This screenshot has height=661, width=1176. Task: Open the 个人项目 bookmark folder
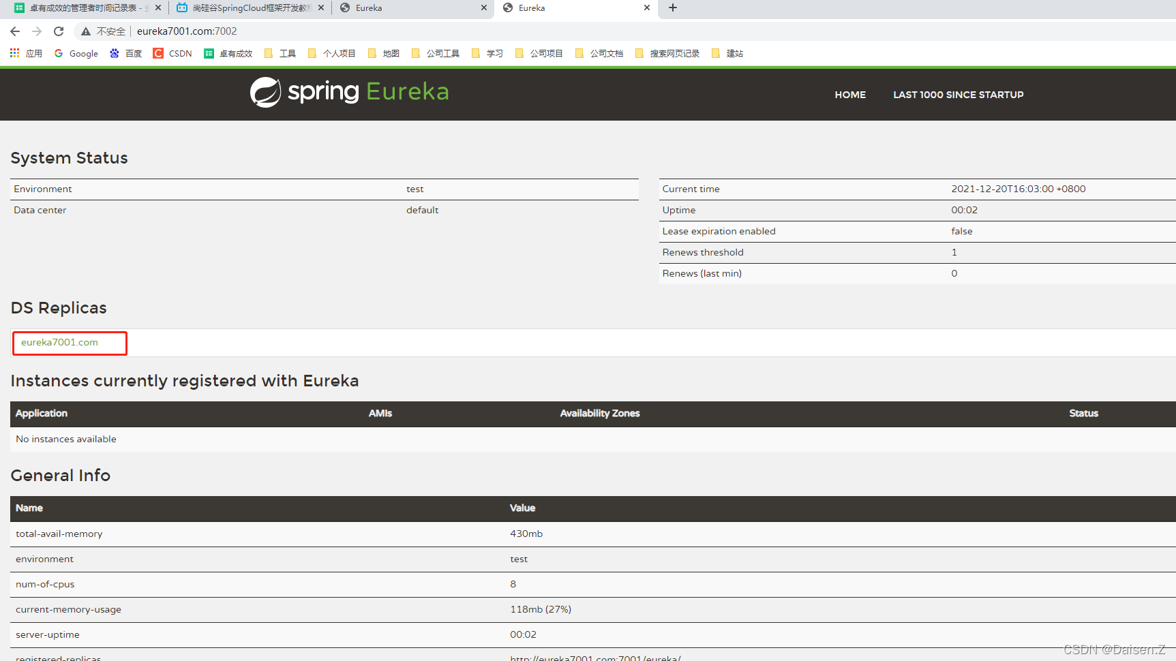332,53
